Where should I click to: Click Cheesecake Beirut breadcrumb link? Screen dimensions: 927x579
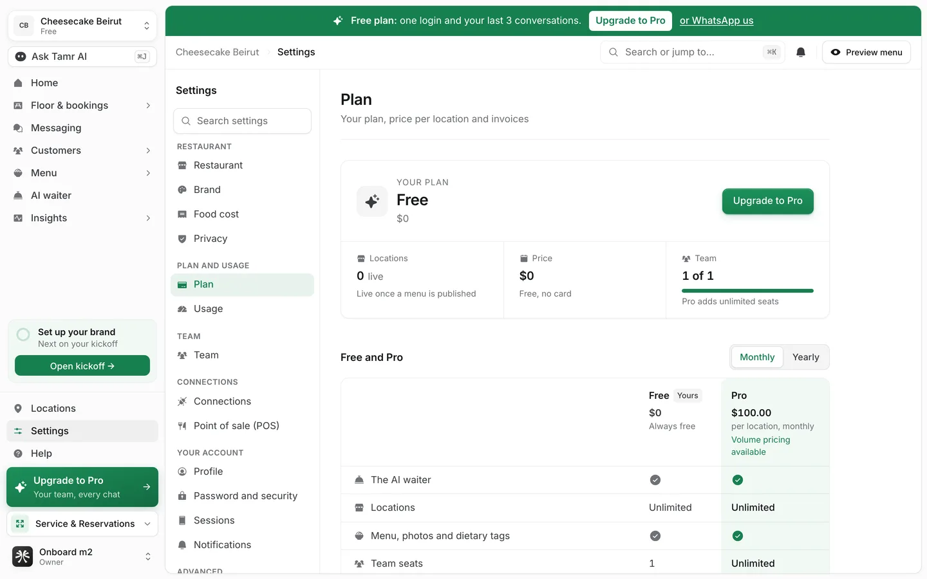click(218, 52)
